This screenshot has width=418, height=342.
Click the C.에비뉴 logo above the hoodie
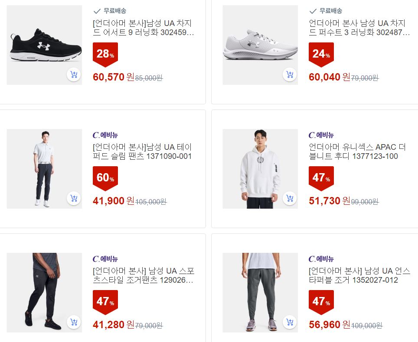click(x=321, y=135)
